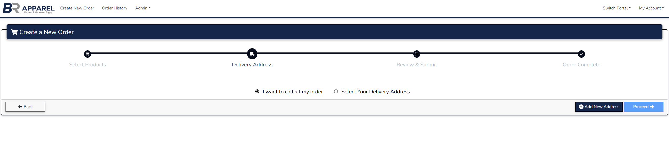Click the shopping cart step icon

[88, 54]
